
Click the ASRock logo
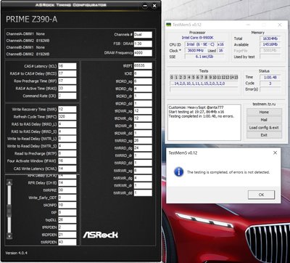[x=101, y=235]
